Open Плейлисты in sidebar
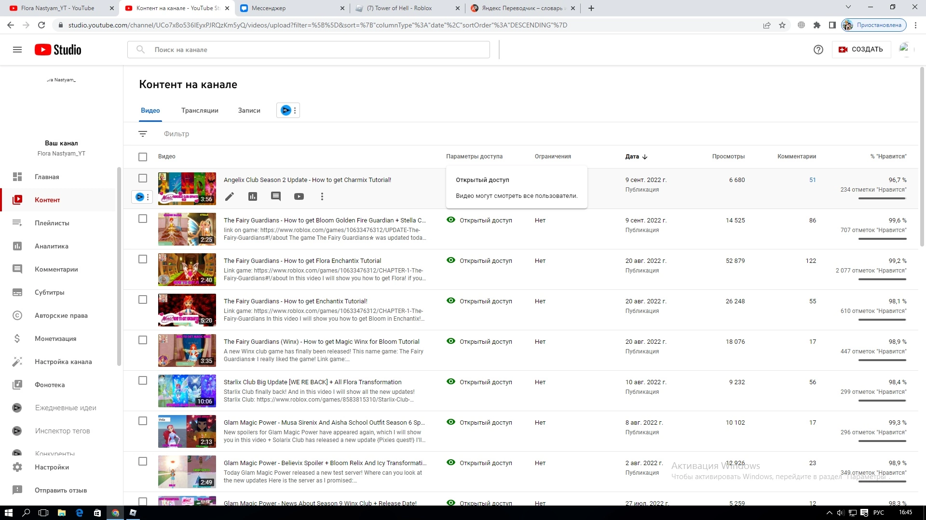Viewport: 926px width, 520px height. pos(58,223)
